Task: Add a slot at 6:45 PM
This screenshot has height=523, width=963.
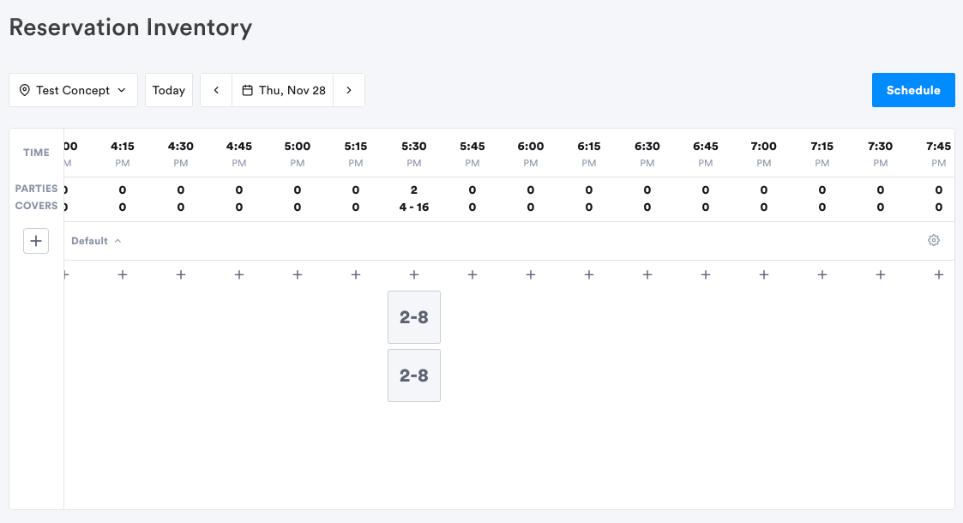Action: point(706,275)
